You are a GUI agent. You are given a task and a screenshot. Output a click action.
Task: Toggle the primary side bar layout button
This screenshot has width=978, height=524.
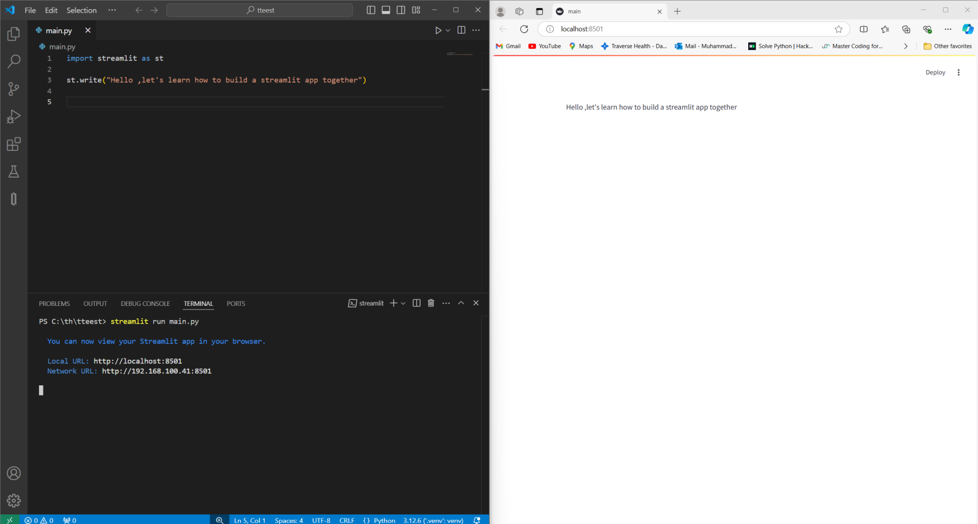point(371,10)
